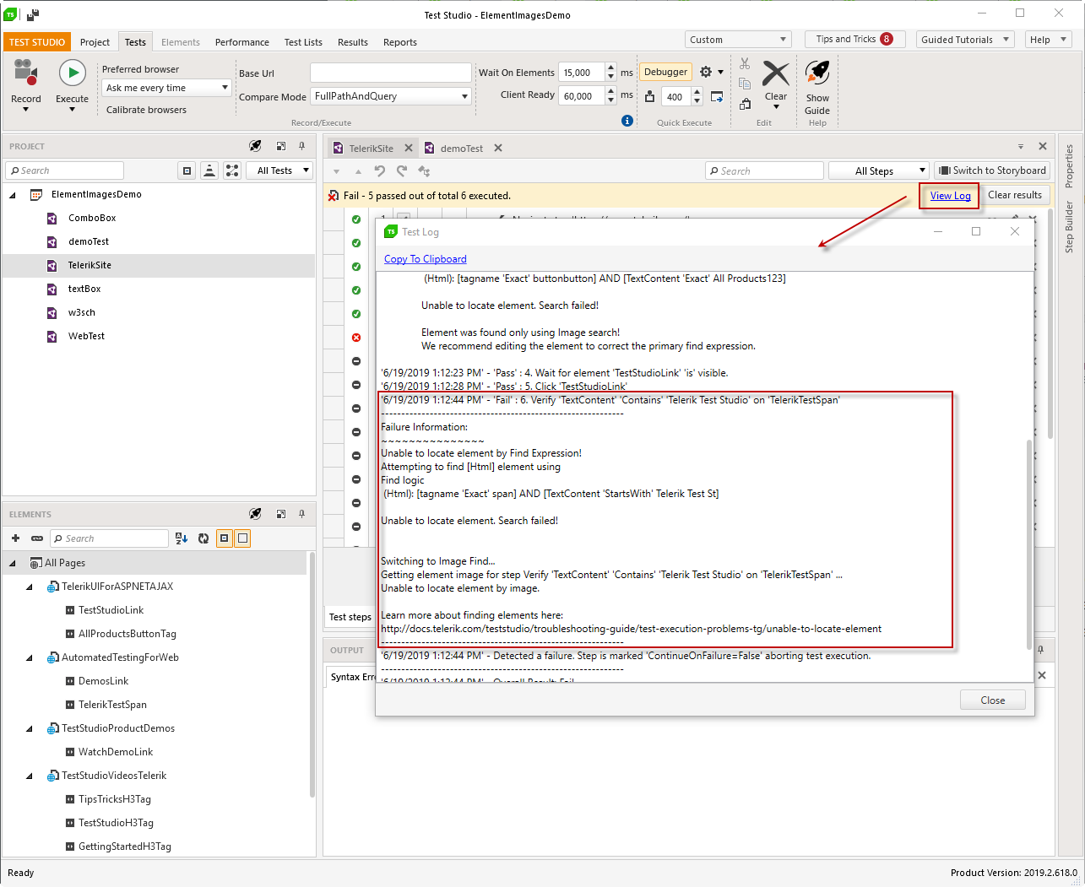Select the TelerikTestSpan element
The width and height of the screenshot is (1085, 887).
pos(112,705)
